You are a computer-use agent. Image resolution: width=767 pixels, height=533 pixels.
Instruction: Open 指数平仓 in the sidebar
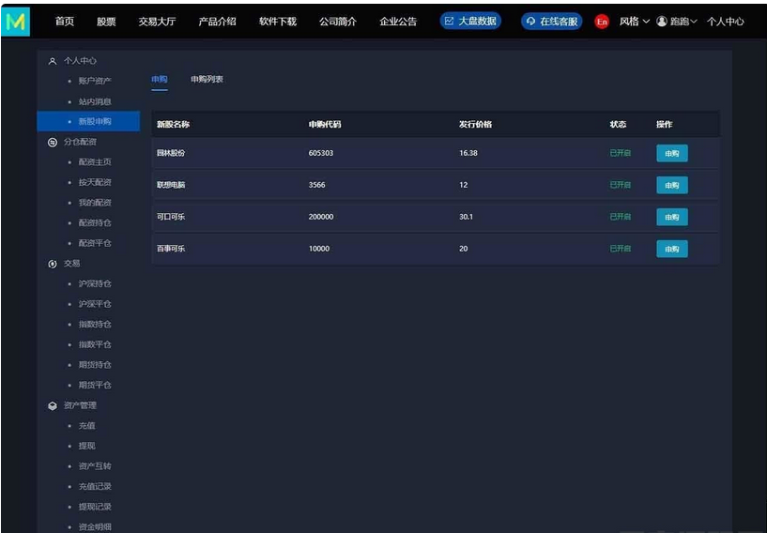[95, 344]
